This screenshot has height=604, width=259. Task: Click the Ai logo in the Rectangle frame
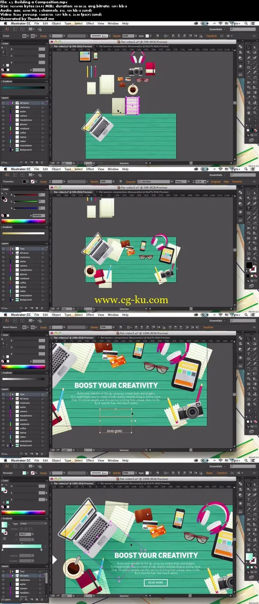coord(7,466)
